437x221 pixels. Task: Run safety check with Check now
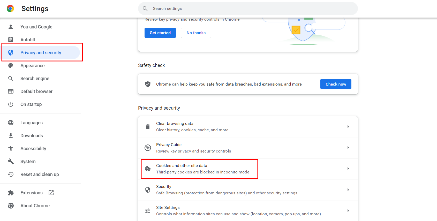[336, 84]
